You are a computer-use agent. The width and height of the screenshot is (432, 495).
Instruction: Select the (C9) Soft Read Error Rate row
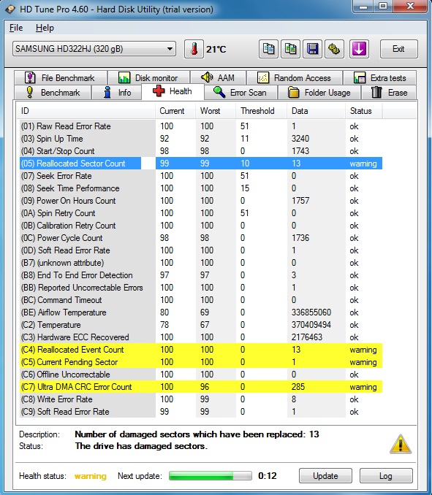pyautogui.click(x=201, y=412)
